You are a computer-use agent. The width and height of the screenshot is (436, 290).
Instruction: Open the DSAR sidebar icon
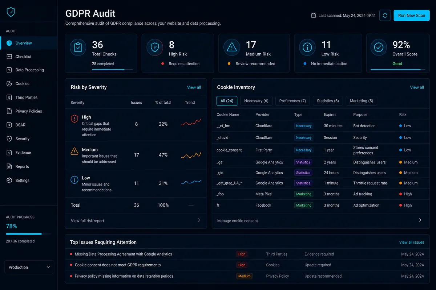(9, 125)
